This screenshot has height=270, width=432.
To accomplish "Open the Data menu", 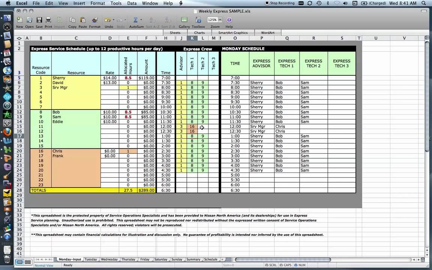I will click(x=132, y=3).
